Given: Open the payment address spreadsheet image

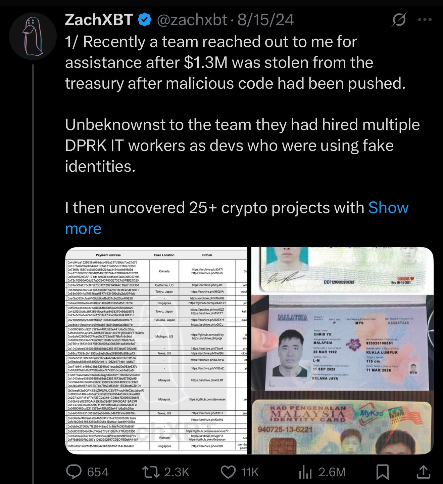Looking at the screenshot, I should (x=156, y=351).
